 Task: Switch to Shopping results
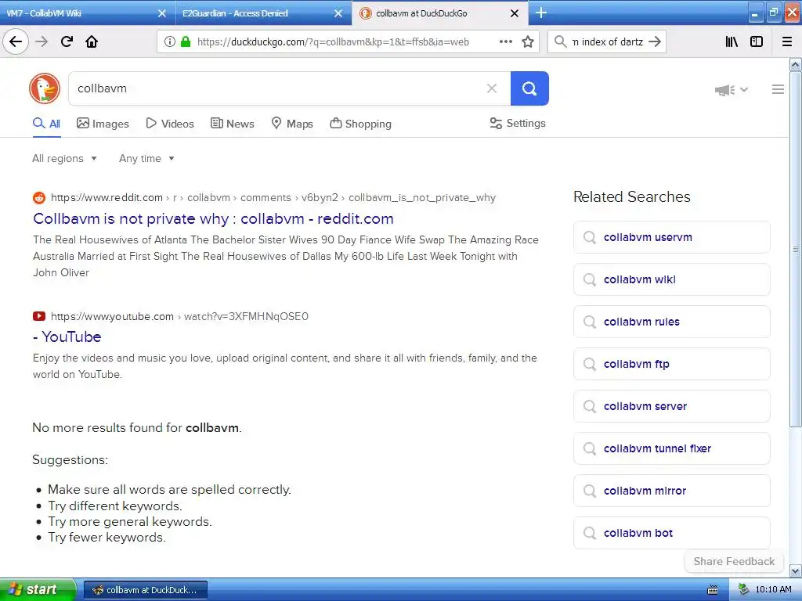coord(360,124)
